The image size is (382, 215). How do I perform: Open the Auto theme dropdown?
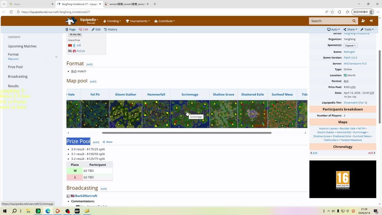pyautogui.click(x=334, y=29)
